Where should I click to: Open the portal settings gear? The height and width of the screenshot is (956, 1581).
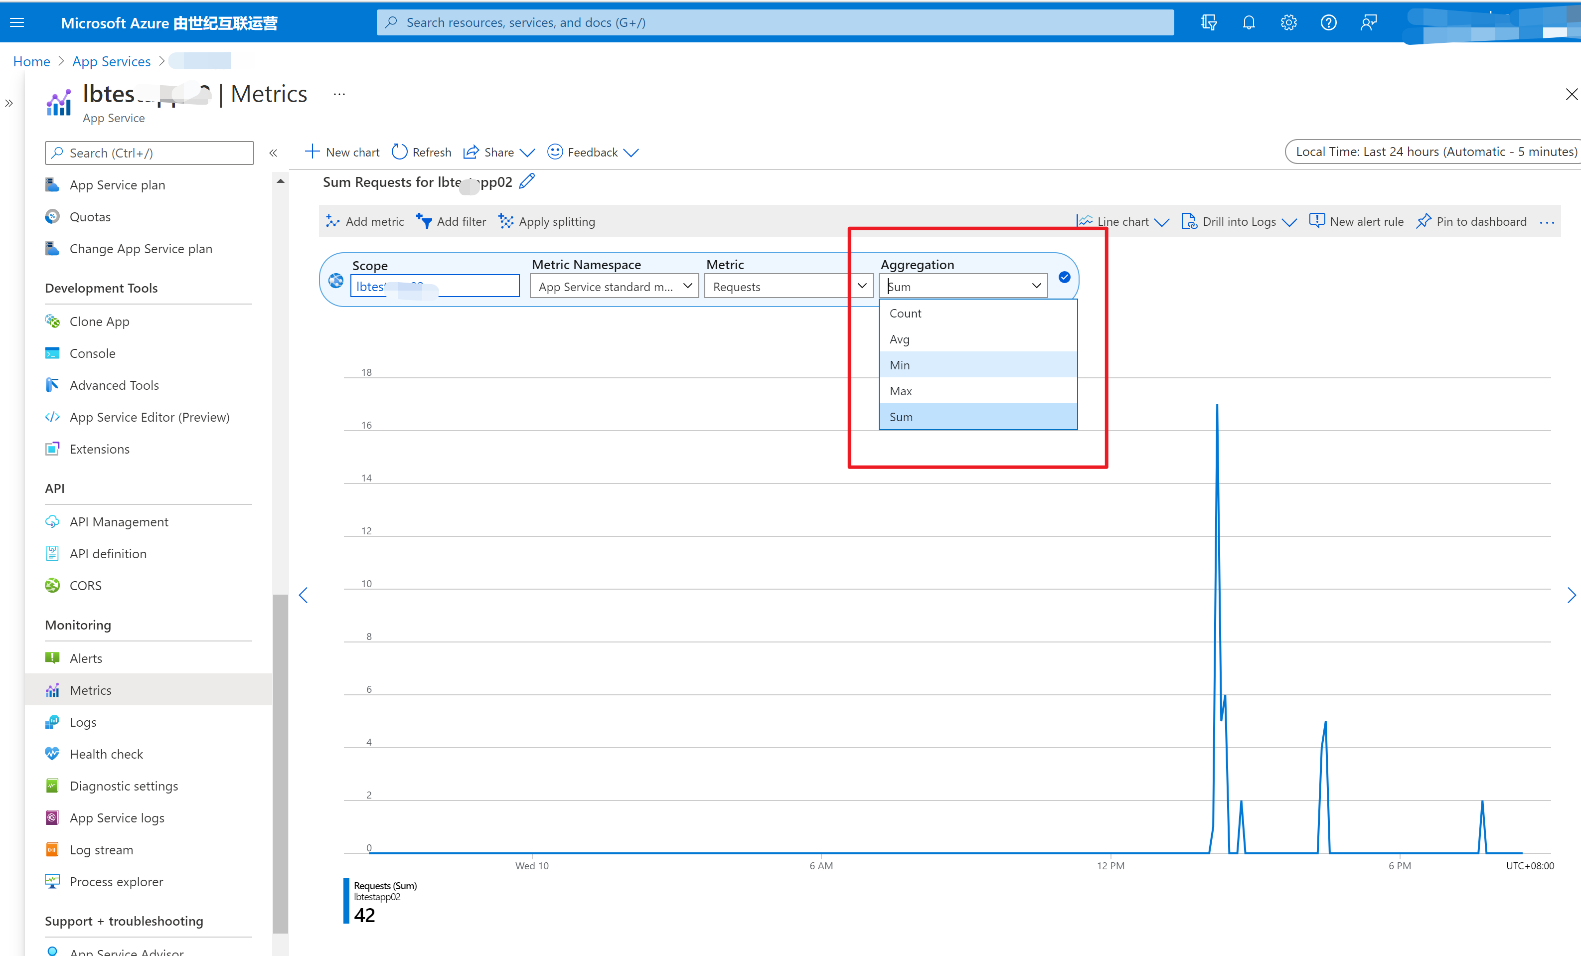[1288, 23]
